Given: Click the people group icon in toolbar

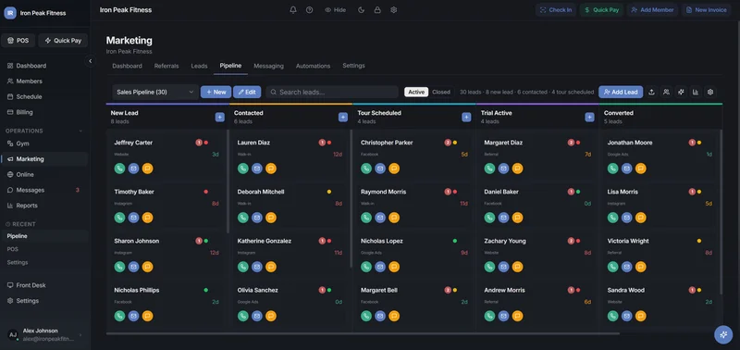Looking at the screenshot, I should (666, 92).
